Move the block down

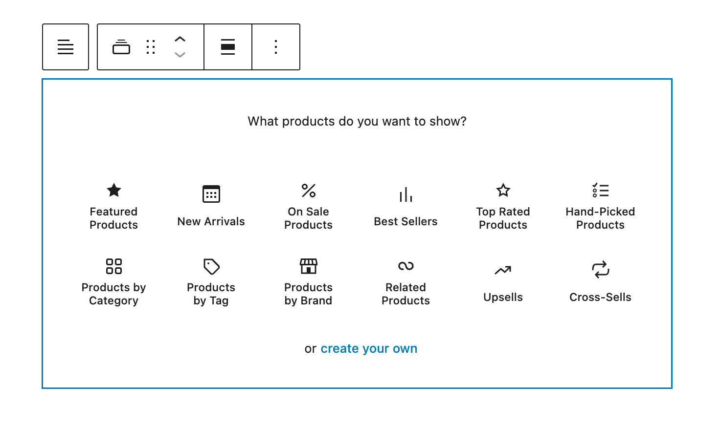[x=180, y=55]
